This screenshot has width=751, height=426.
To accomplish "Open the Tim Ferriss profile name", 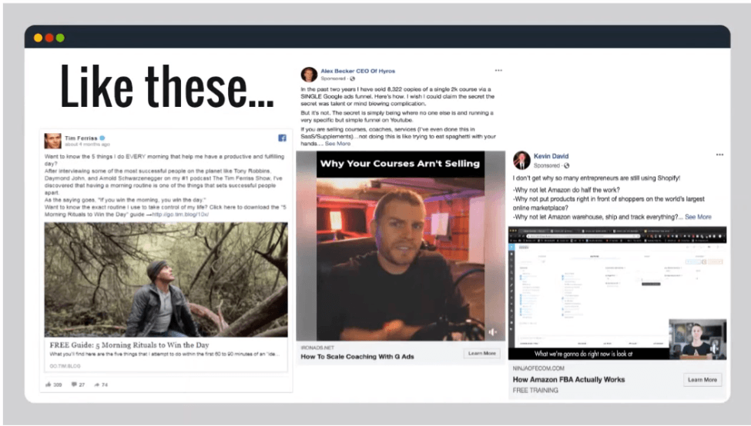I will click(81, 138).
